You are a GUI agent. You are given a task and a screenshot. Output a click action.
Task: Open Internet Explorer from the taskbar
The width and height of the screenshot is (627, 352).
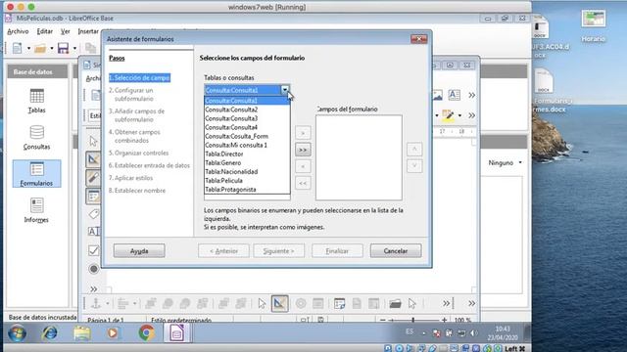50,332
